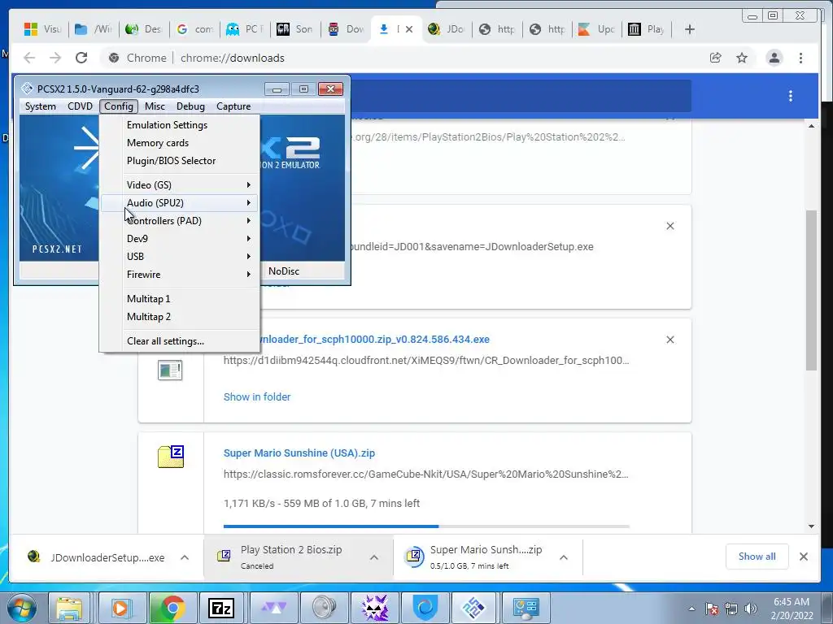The height and width of the screenshot is (624, 833).
Task: Toggle Multitap 1 option
Action: tap(180, 299)
